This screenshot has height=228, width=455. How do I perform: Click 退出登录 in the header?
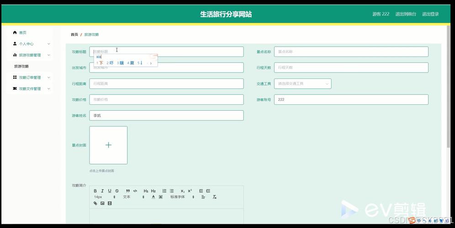coord(430,14)
